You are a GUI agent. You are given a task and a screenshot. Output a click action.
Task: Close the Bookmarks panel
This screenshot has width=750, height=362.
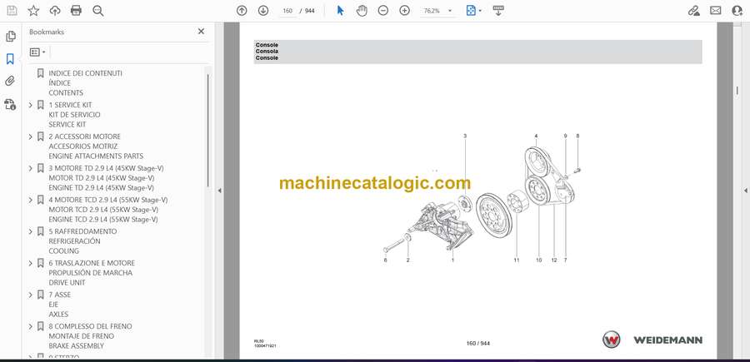click(x=201, y=32)
